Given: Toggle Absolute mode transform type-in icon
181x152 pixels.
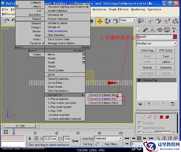Looking at the screenshot, I should point(36,138).
